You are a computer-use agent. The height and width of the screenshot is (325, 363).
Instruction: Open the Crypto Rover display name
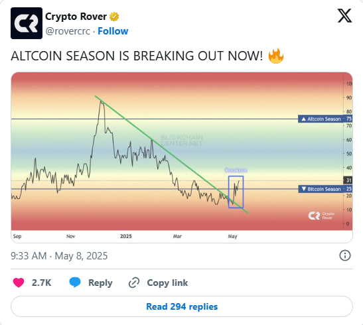(76, 17)
